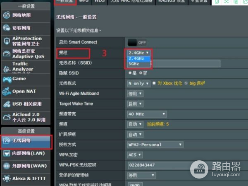
Task: Switch to 无线 MAC 地址过滤器 tab
Action: (x=131, y=2)
